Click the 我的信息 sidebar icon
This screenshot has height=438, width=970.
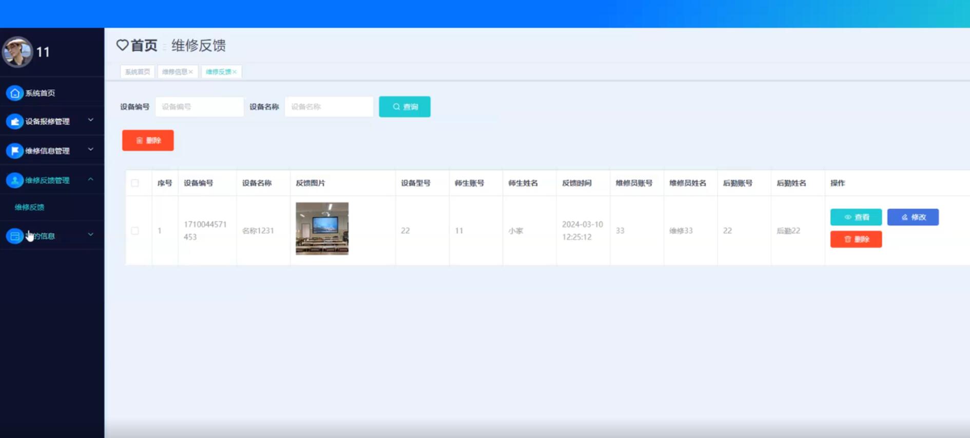coord(15,236)
